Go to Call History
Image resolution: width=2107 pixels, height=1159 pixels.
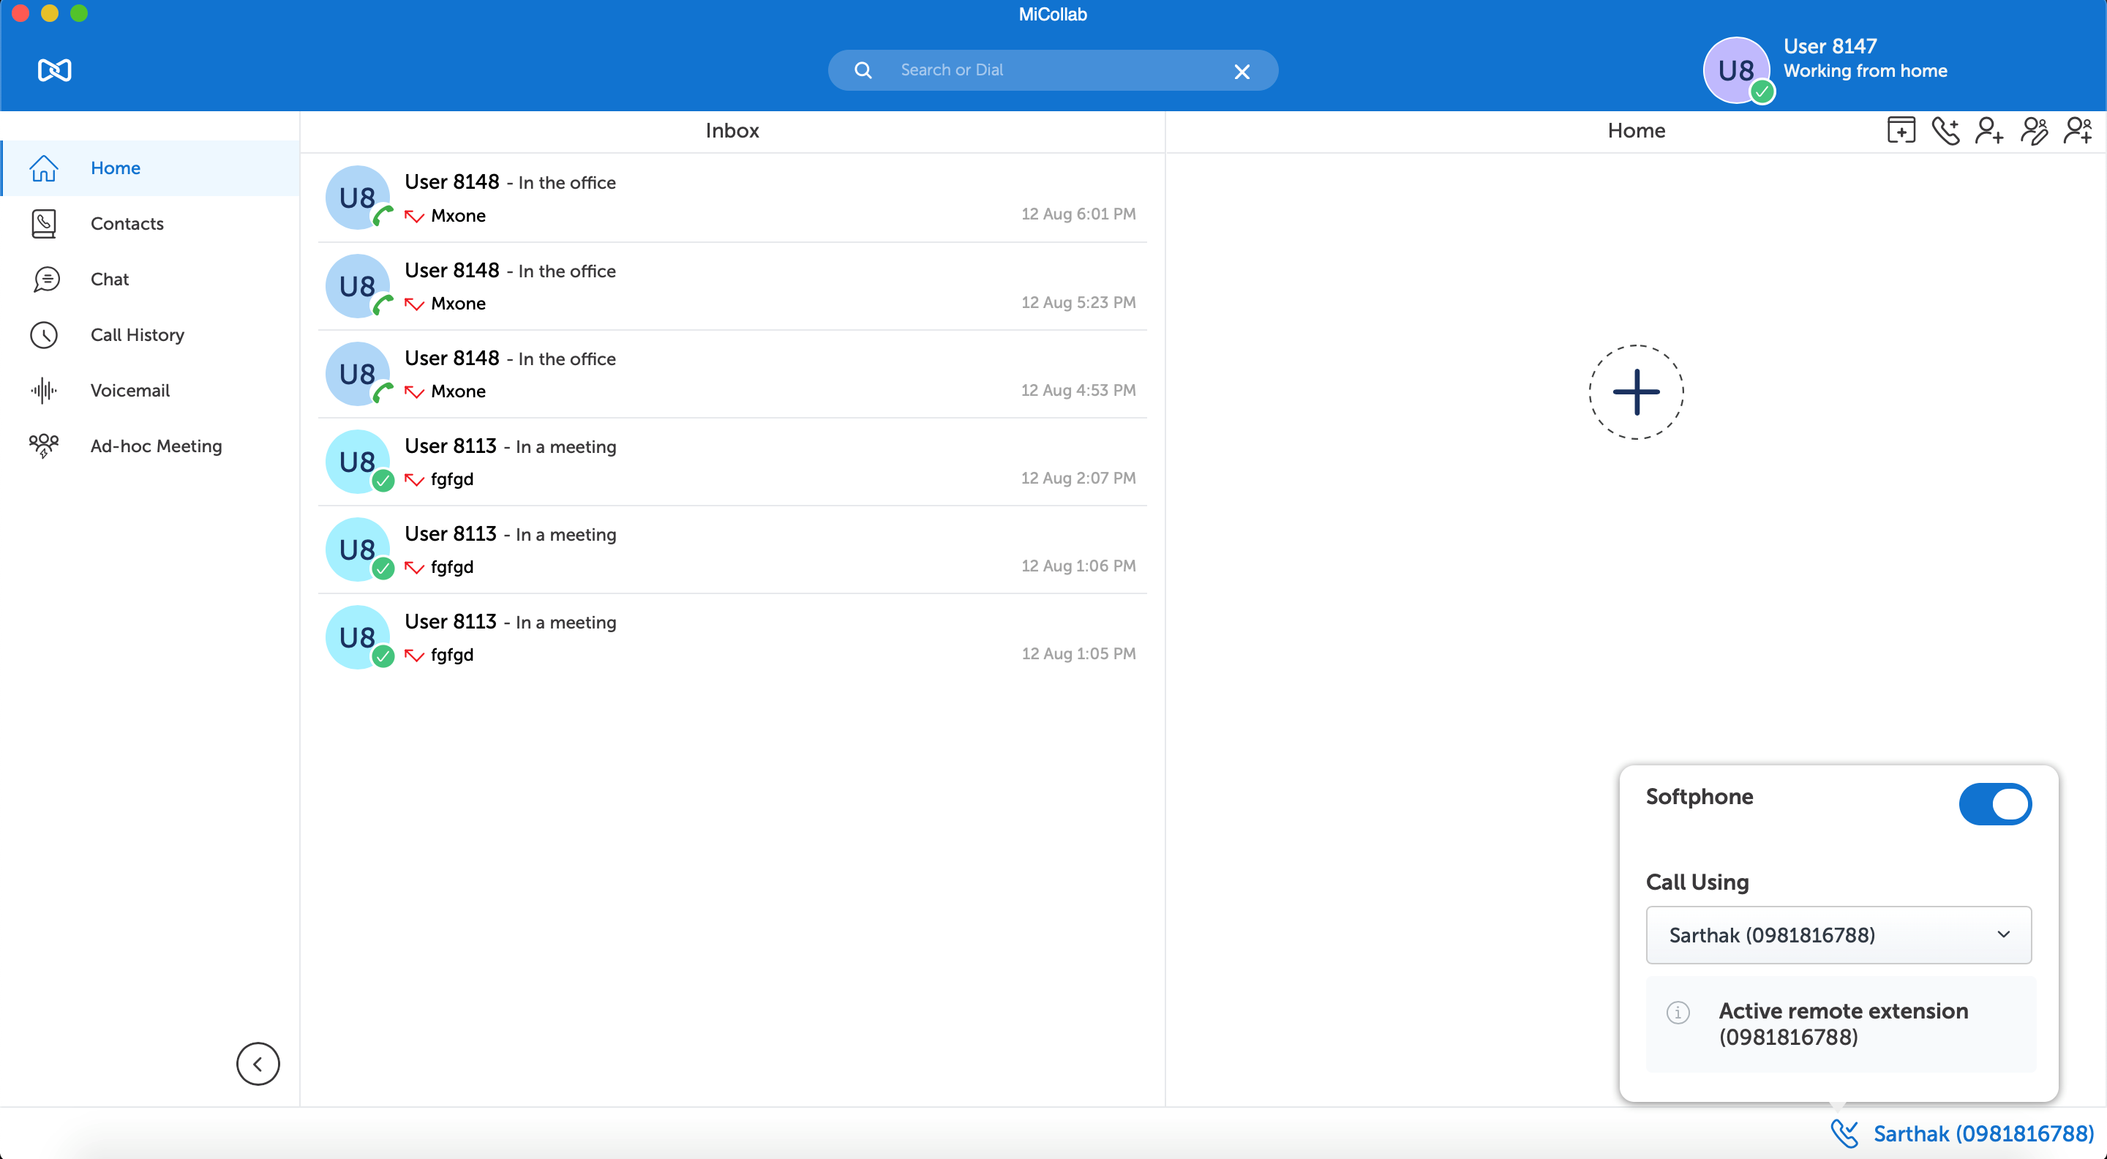(x=137, y=334)
